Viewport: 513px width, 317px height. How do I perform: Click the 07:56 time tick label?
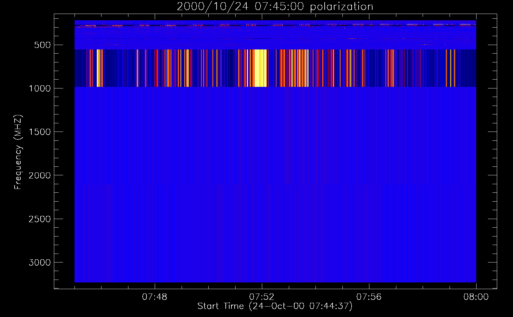369,297
